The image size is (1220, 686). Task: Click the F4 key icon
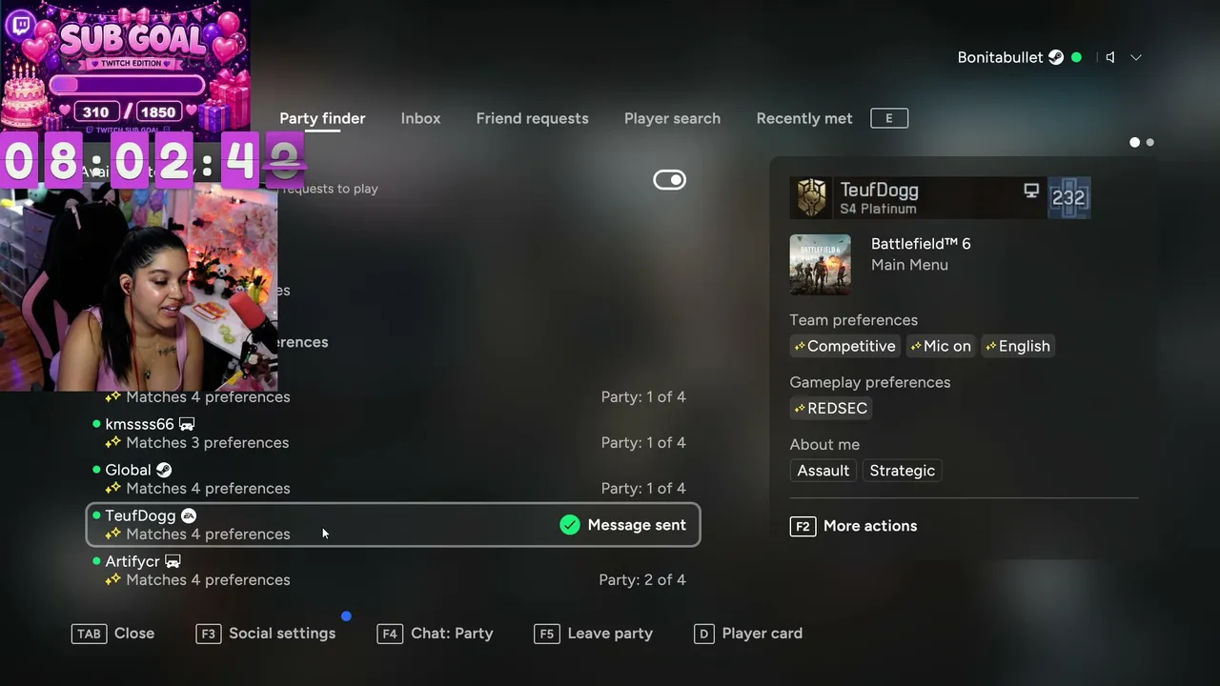(x=390, y=634)
